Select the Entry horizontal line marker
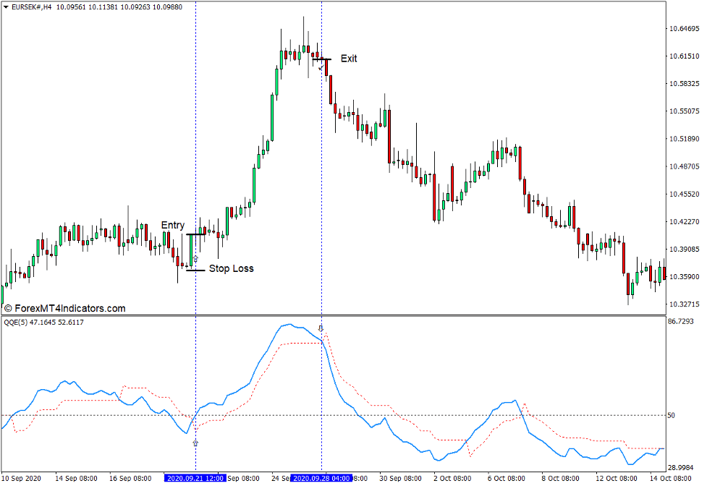707x486 pixels. click(195, 234)
